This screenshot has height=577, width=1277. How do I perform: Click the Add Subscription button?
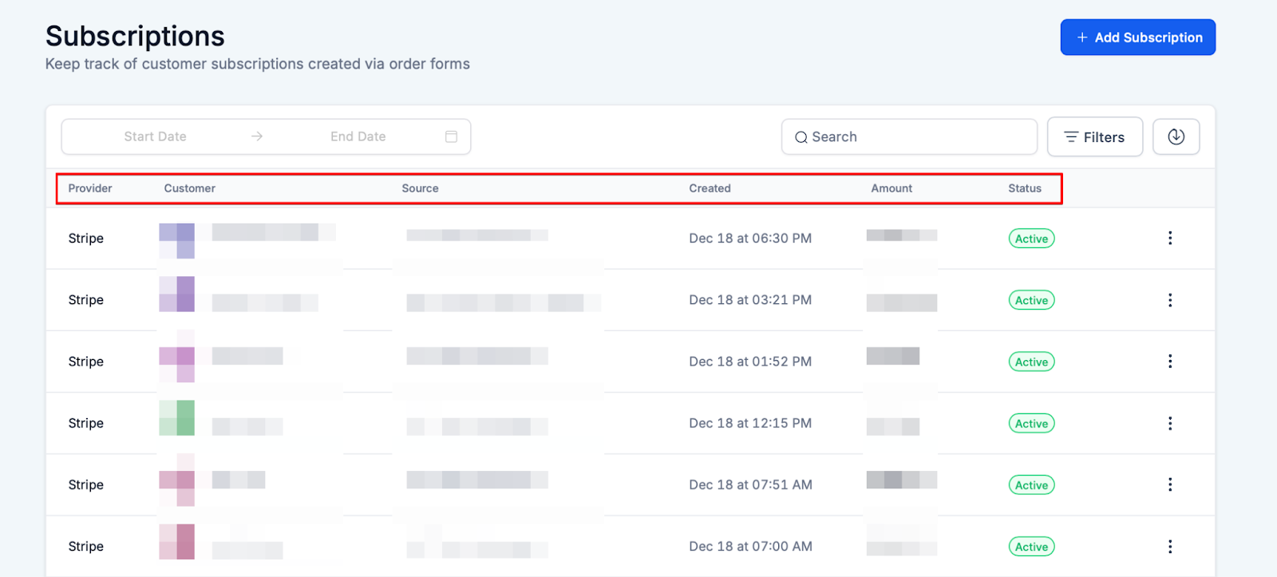click(1137, 38)
